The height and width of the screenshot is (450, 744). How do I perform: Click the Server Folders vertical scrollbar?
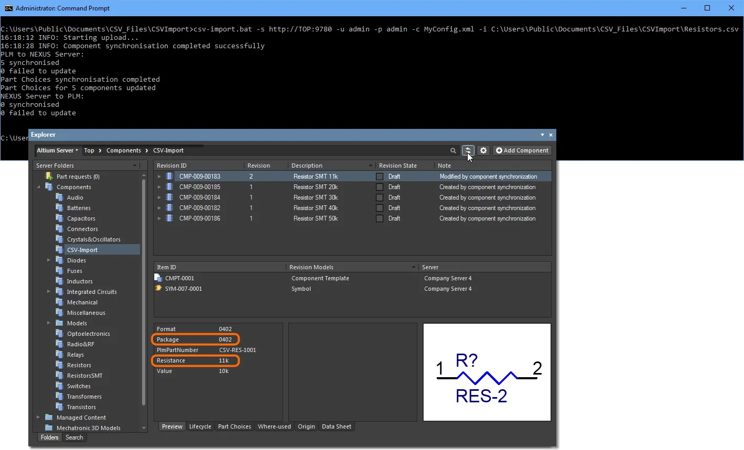pyautogui.click(x=144, y=293)
